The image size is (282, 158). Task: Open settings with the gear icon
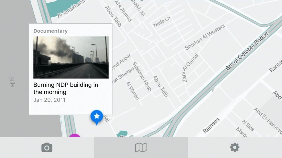(235, 147)
